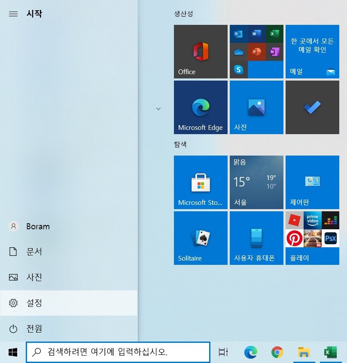
Task: Open the 사용자 휴대폰 (Your Phone) tile
Action: tap(256, 238)
